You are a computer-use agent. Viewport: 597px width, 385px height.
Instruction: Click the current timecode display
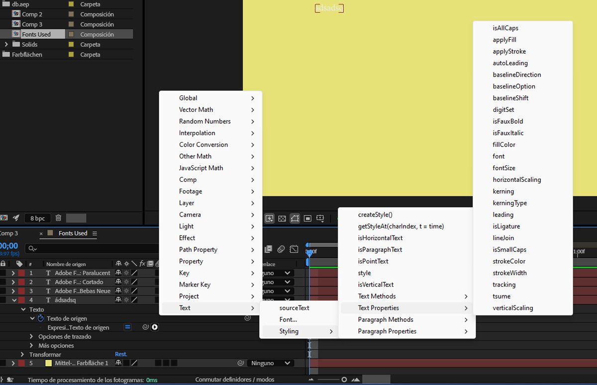9,246
